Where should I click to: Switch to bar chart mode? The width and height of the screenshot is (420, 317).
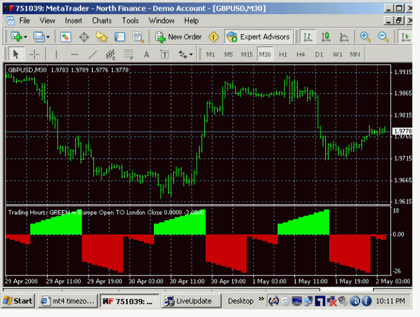click(308, 37)
